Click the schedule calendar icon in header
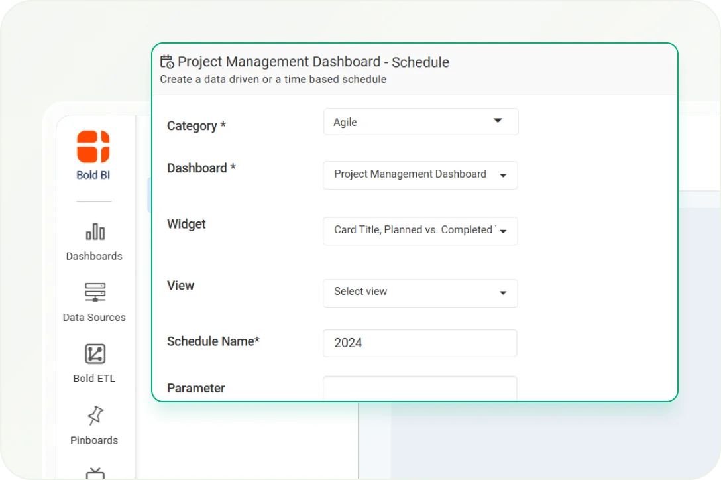The image size is (721, 480). (167, 62)
